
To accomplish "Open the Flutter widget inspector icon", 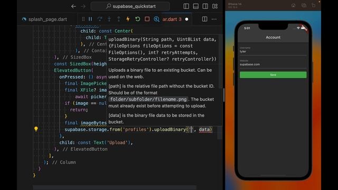I will (x=157, y=19).
